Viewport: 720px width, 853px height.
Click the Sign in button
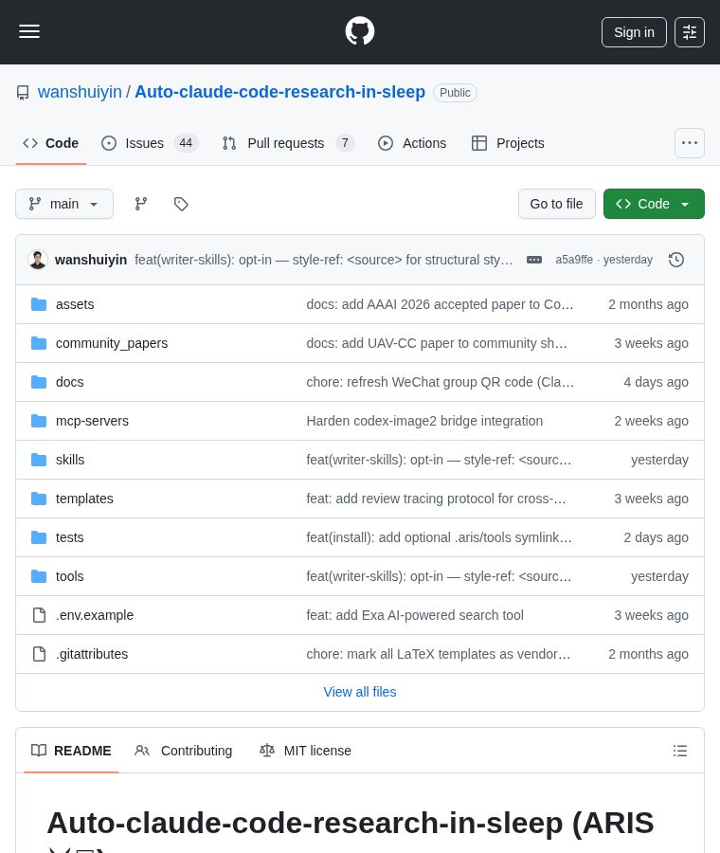click(x=634, y=32)
